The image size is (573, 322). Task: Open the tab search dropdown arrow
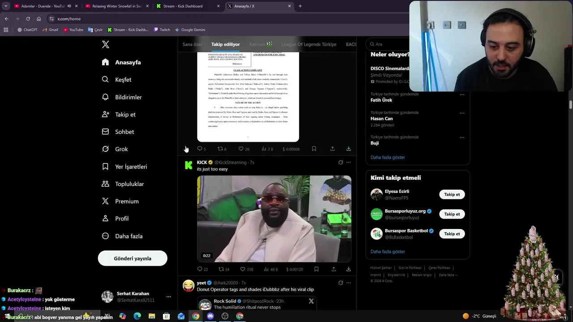pos(6,6)
